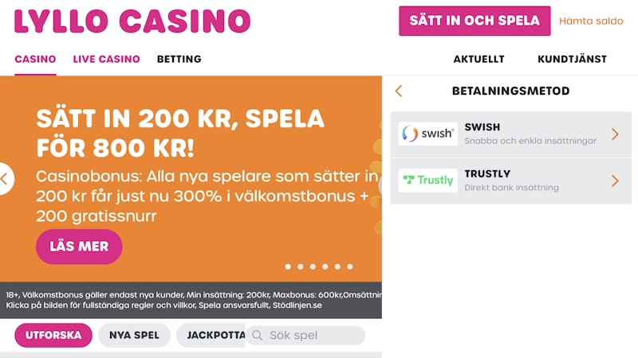Open the Kundtjänst menu item
The image size is (638, 358).
tap(572, 59)
